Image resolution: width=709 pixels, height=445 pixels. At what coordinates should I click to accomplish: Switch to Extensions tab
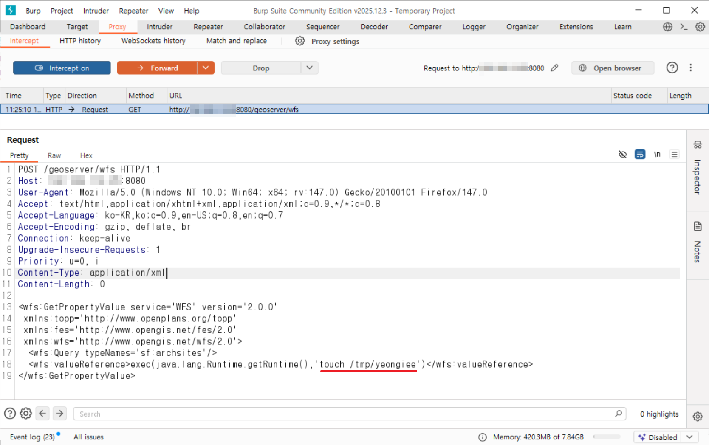[576, 27]
